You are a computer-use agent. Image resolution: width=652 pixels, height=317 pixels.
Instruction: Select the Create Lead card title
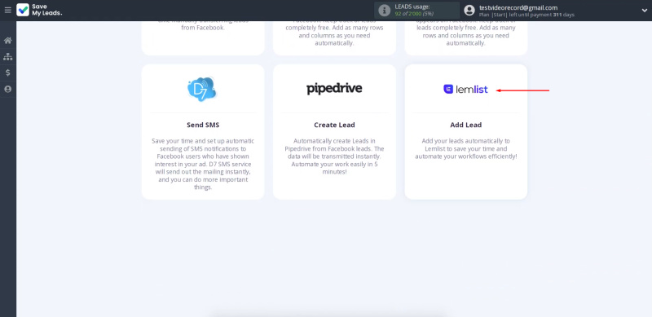click(334, 125)
